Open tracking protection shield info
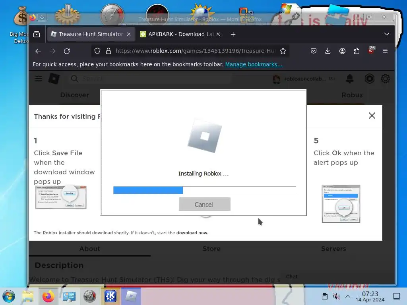This screenshot has height=305, width=407. (x=97, y=51)
